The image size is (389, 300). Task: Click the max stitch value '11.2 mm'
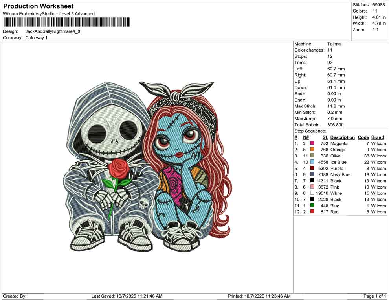click(336, 106)
